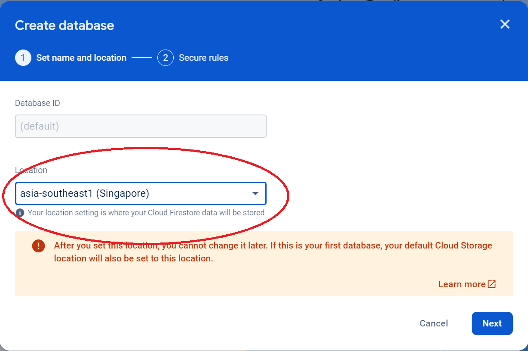
Task: Select the step 2 circle numbered indicator
Action: pyautogui.click(x=166, y=57)
